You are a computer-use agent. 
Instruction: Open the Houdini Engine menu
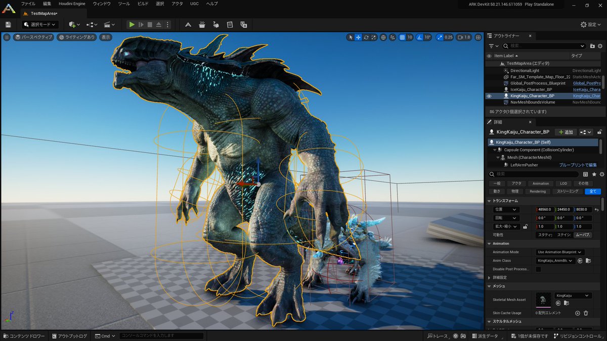pos(72,4)
